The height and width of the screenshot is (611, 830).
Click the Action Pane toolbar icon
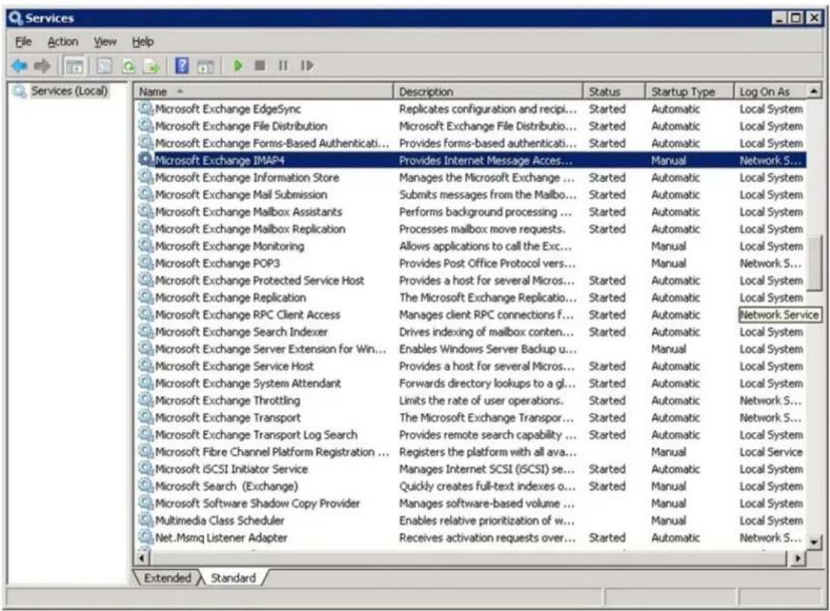click(205, 66)
